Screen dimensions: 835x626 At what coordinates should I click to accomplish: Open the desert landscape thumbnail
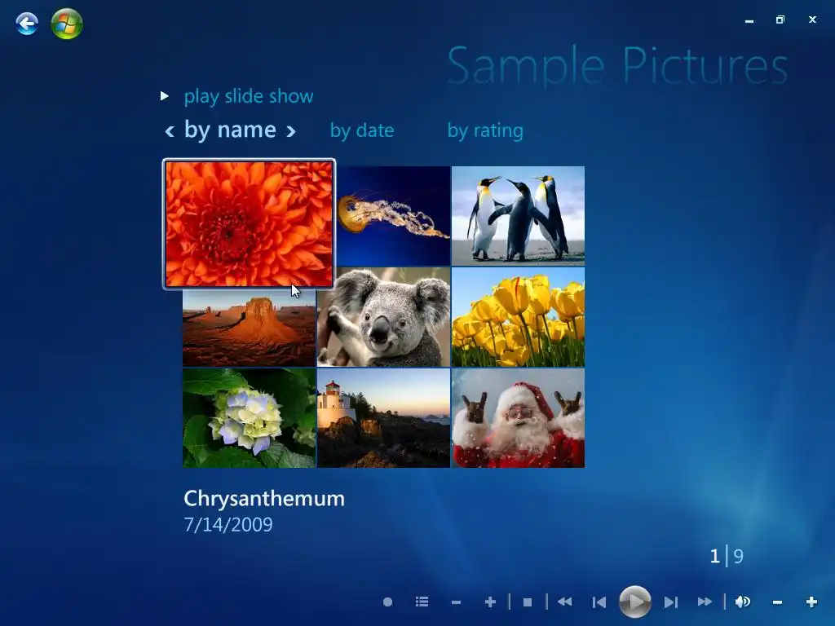(x=250, y=328)
